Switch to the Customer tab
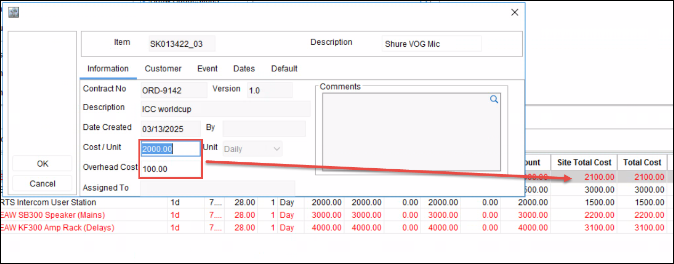 pyautogui.click(x=163, y=69)
